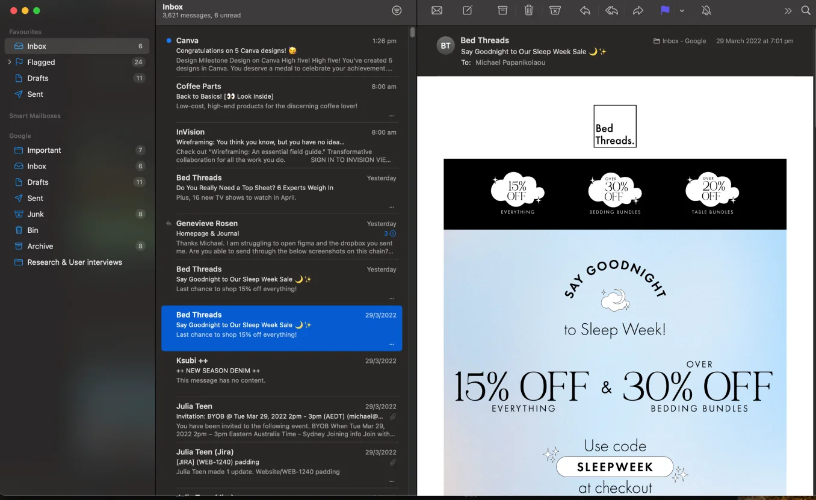The width and height of the screenshot is (816, 500).
Task: Click the Get Mail envelope icon
Action: (x=437, y=11)
